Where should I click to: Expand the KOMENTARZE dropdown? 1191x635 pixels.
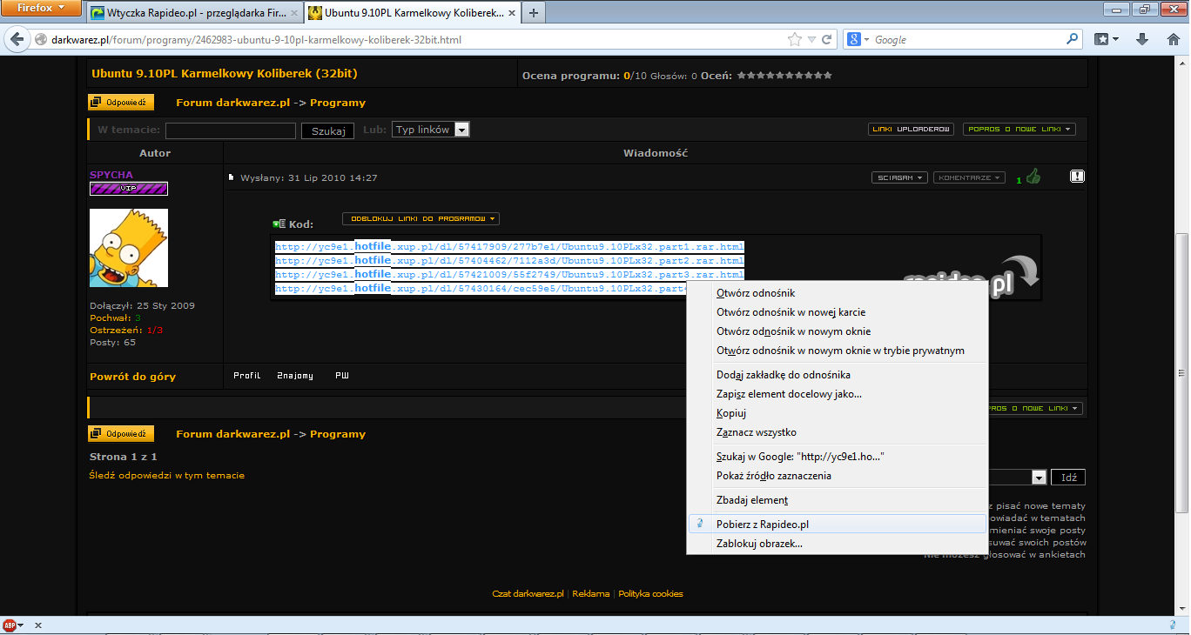pos(969,177)
